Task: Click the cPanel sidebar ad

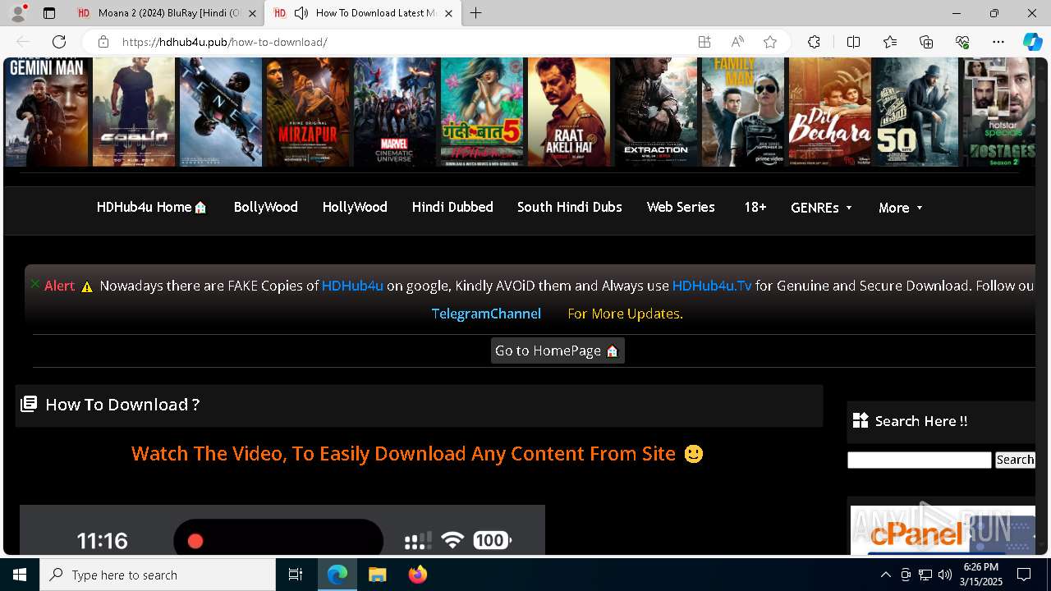Action: (x=942, y=529)
